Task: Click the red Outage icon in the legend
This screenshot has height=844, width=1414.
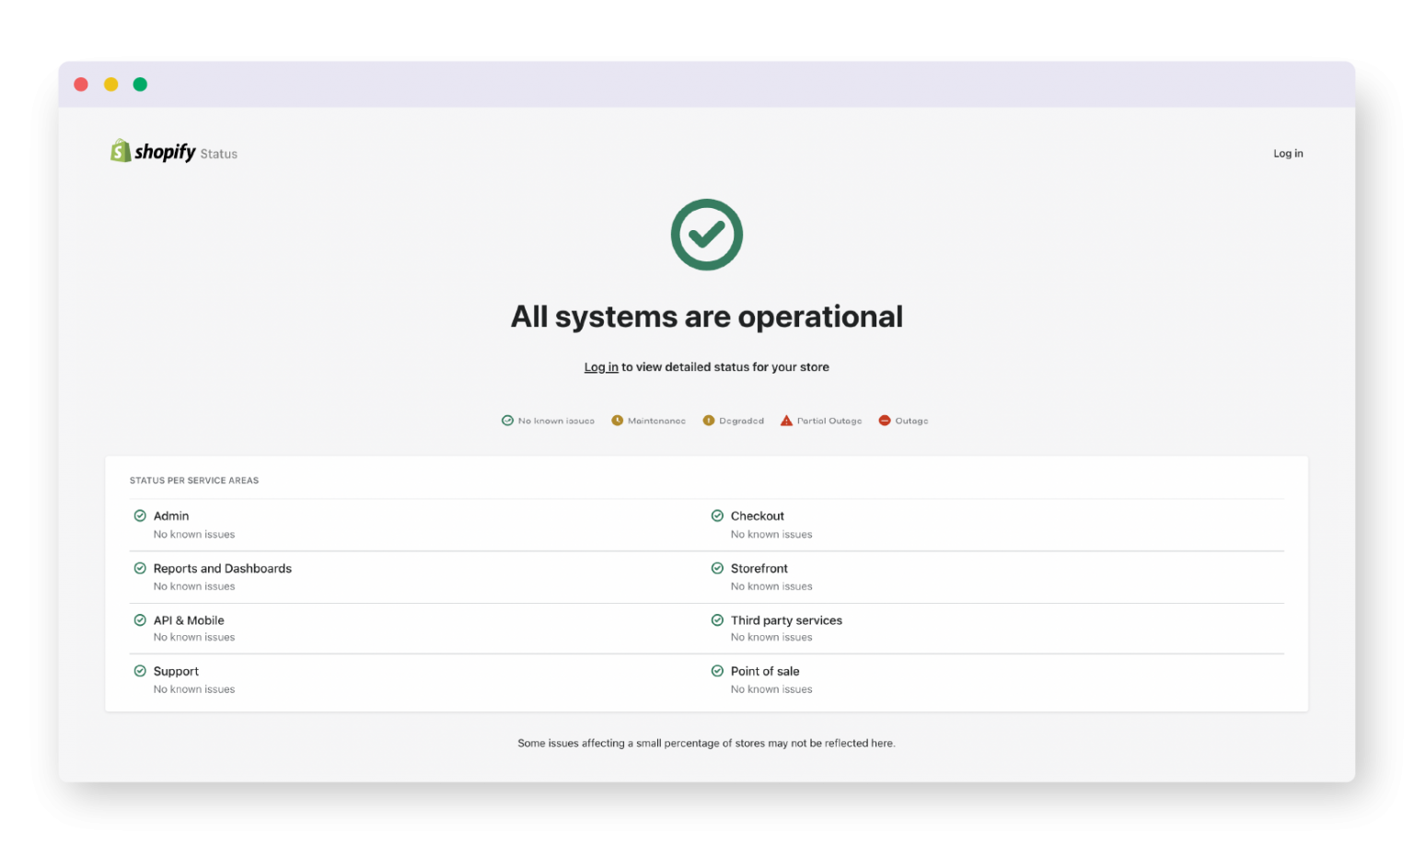Action: (x=884, y=420)
